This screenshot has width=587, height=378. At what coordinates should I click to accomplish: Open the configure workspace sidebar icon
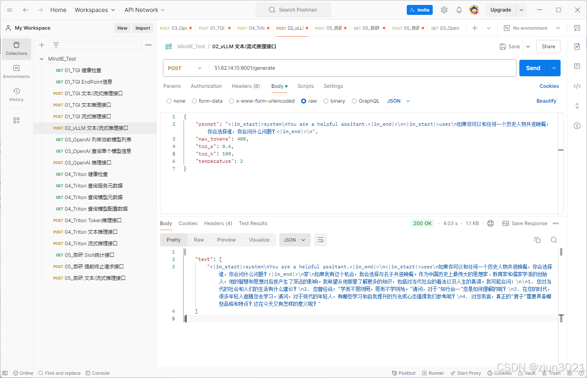pos(17,120)
